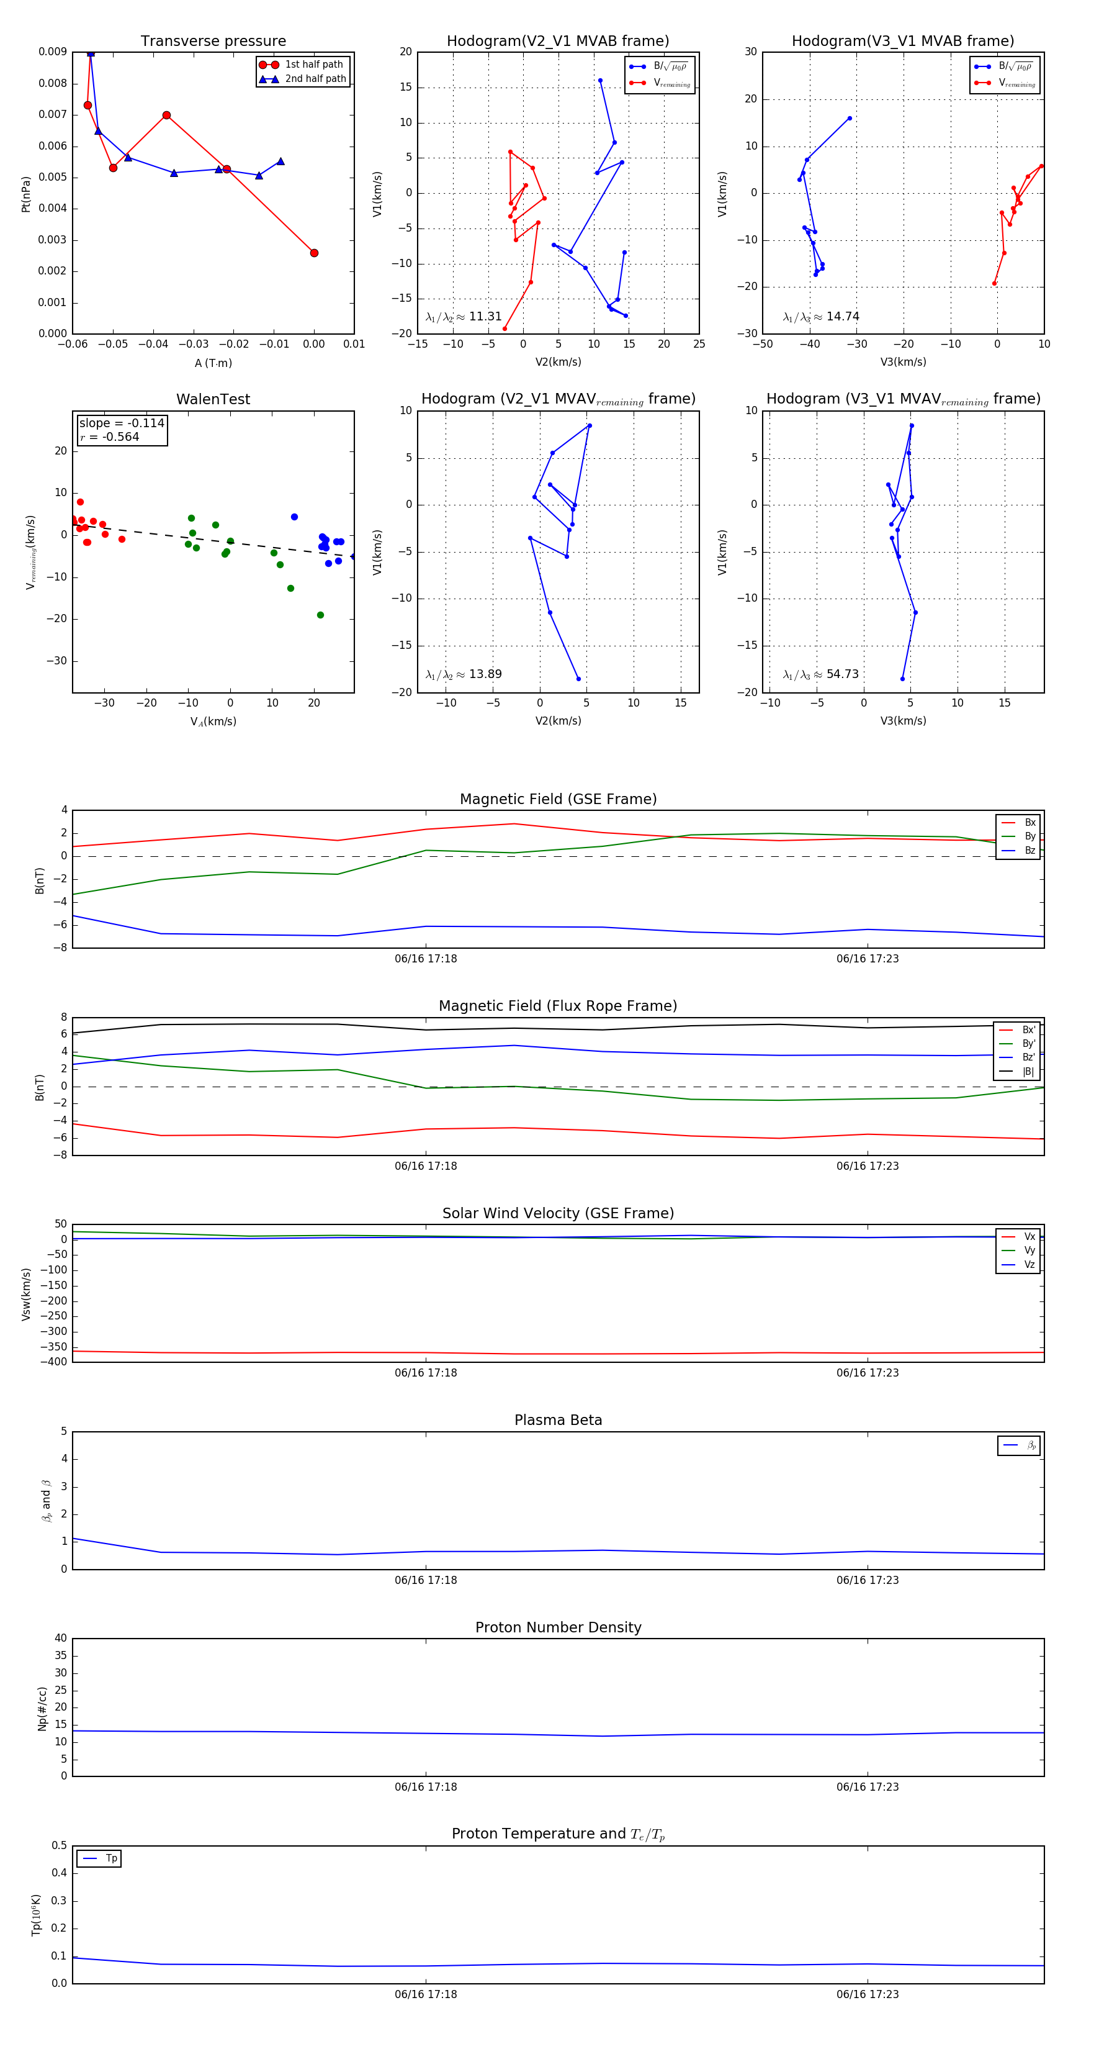Select the 'Tp' legend entry
The height and width of the screenshot is (2049, 1117).
pos(99,1858)
